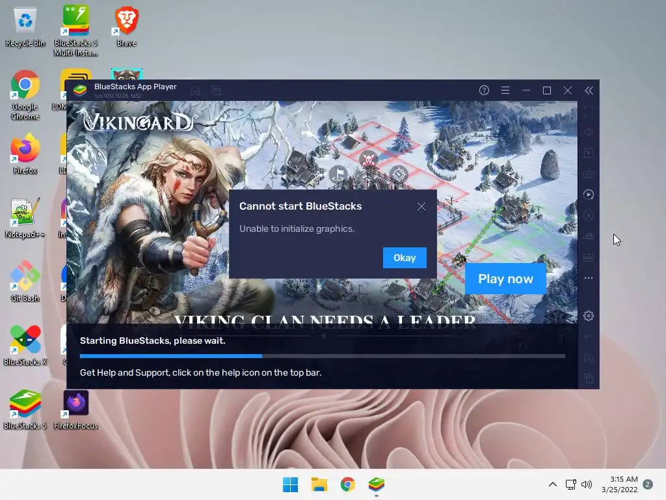The width and height of the screenshot is (666, 500).
Task: Open more options ellipsis in sidebar
Action: (588, 278)
